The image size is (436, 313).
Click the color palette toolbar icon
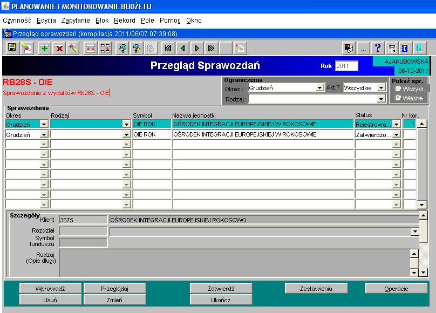[349, 49]
